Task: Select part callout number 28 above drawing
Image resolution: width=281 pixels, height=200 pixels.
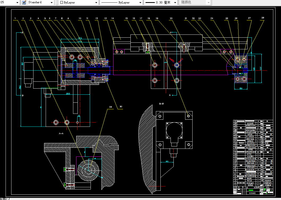Action: click(263, 18)
